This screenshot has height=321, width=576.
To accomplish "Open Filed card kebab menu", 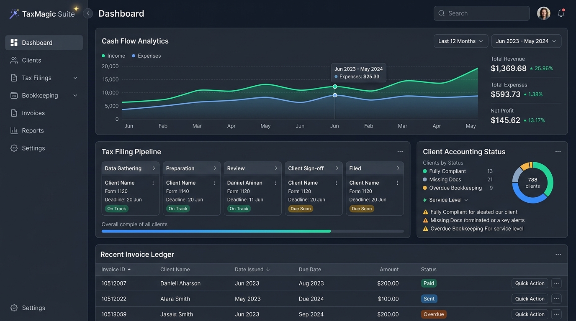I will 398,183.
